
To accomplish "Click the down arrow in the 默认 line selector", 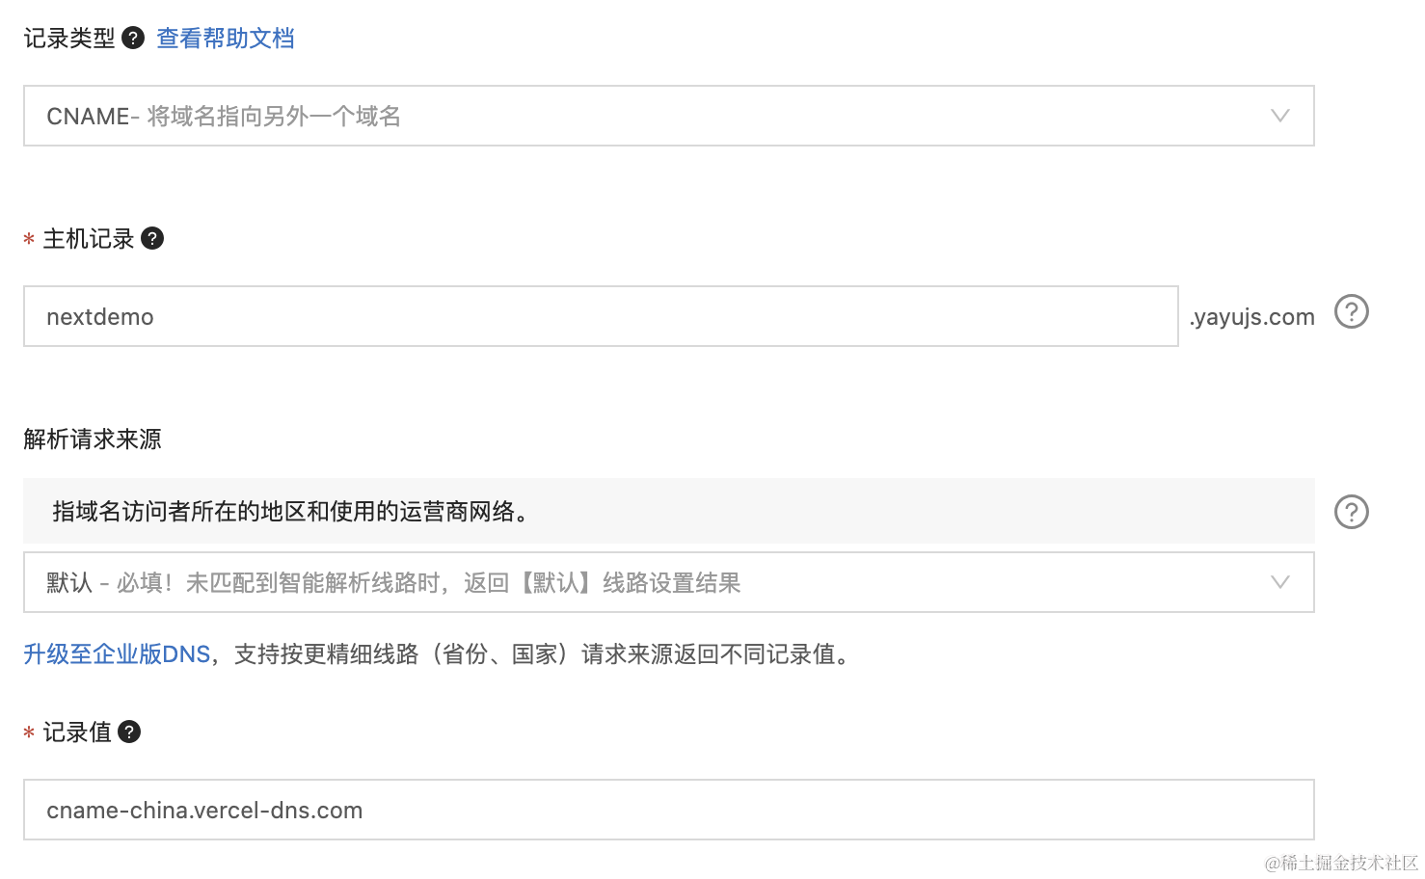I will (x=1279, y=582).
